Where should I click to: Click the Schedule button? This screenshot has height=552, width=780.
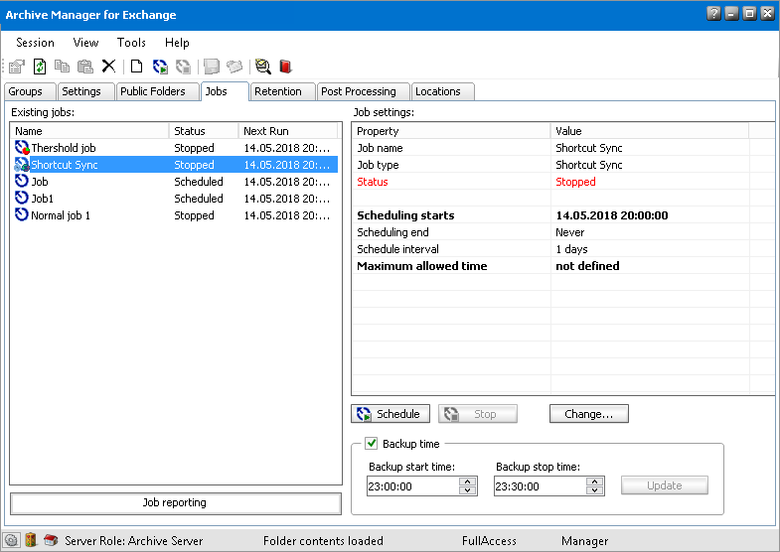point(390,414)
